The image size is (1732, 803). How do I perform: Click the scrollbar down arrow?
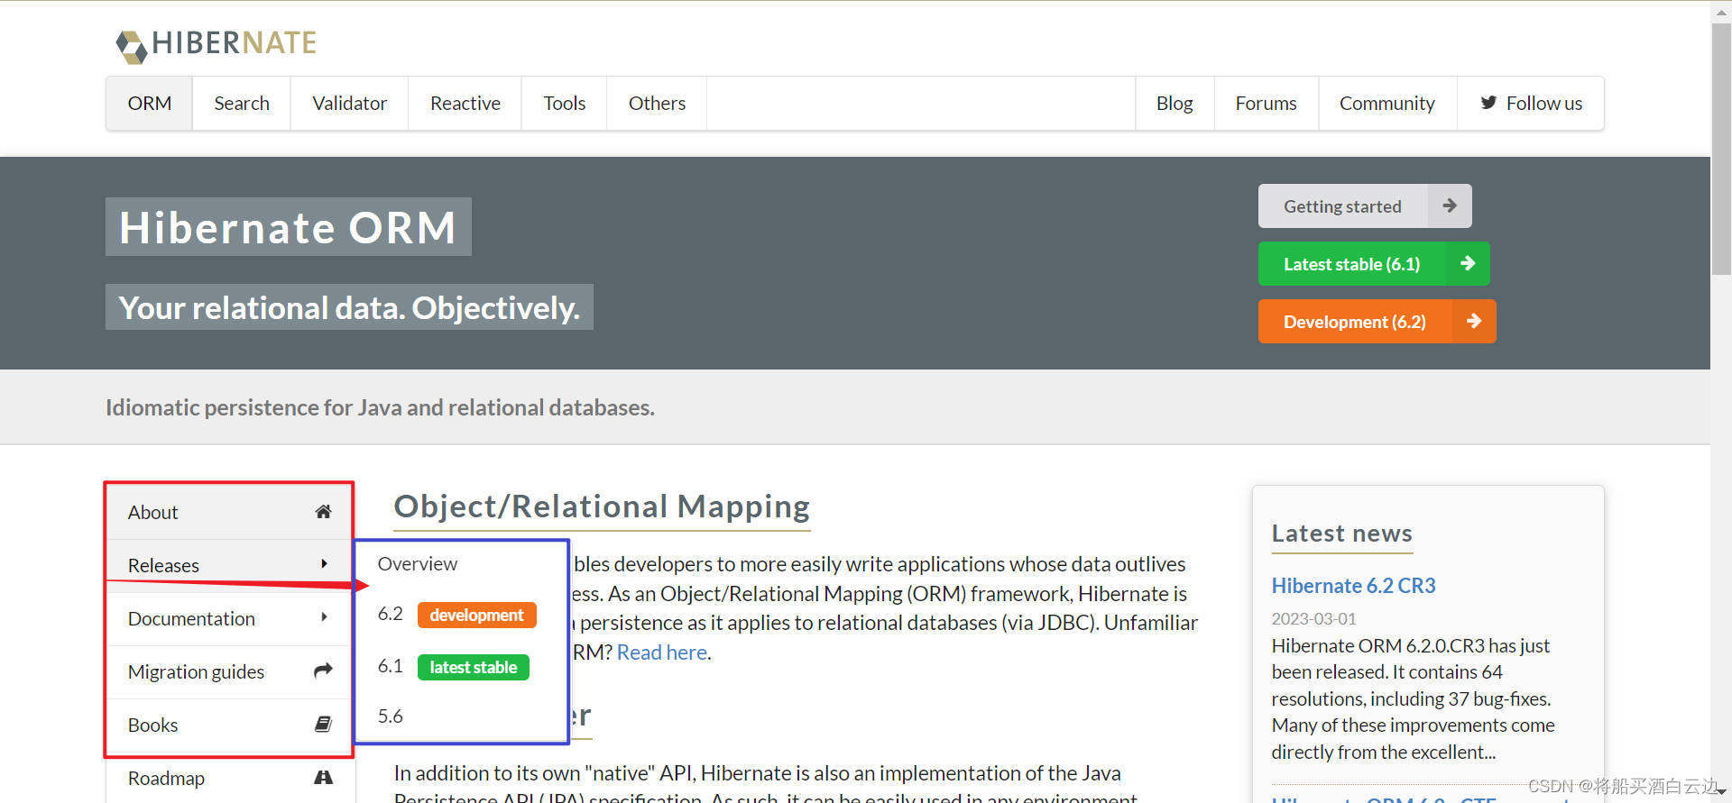1721,792
